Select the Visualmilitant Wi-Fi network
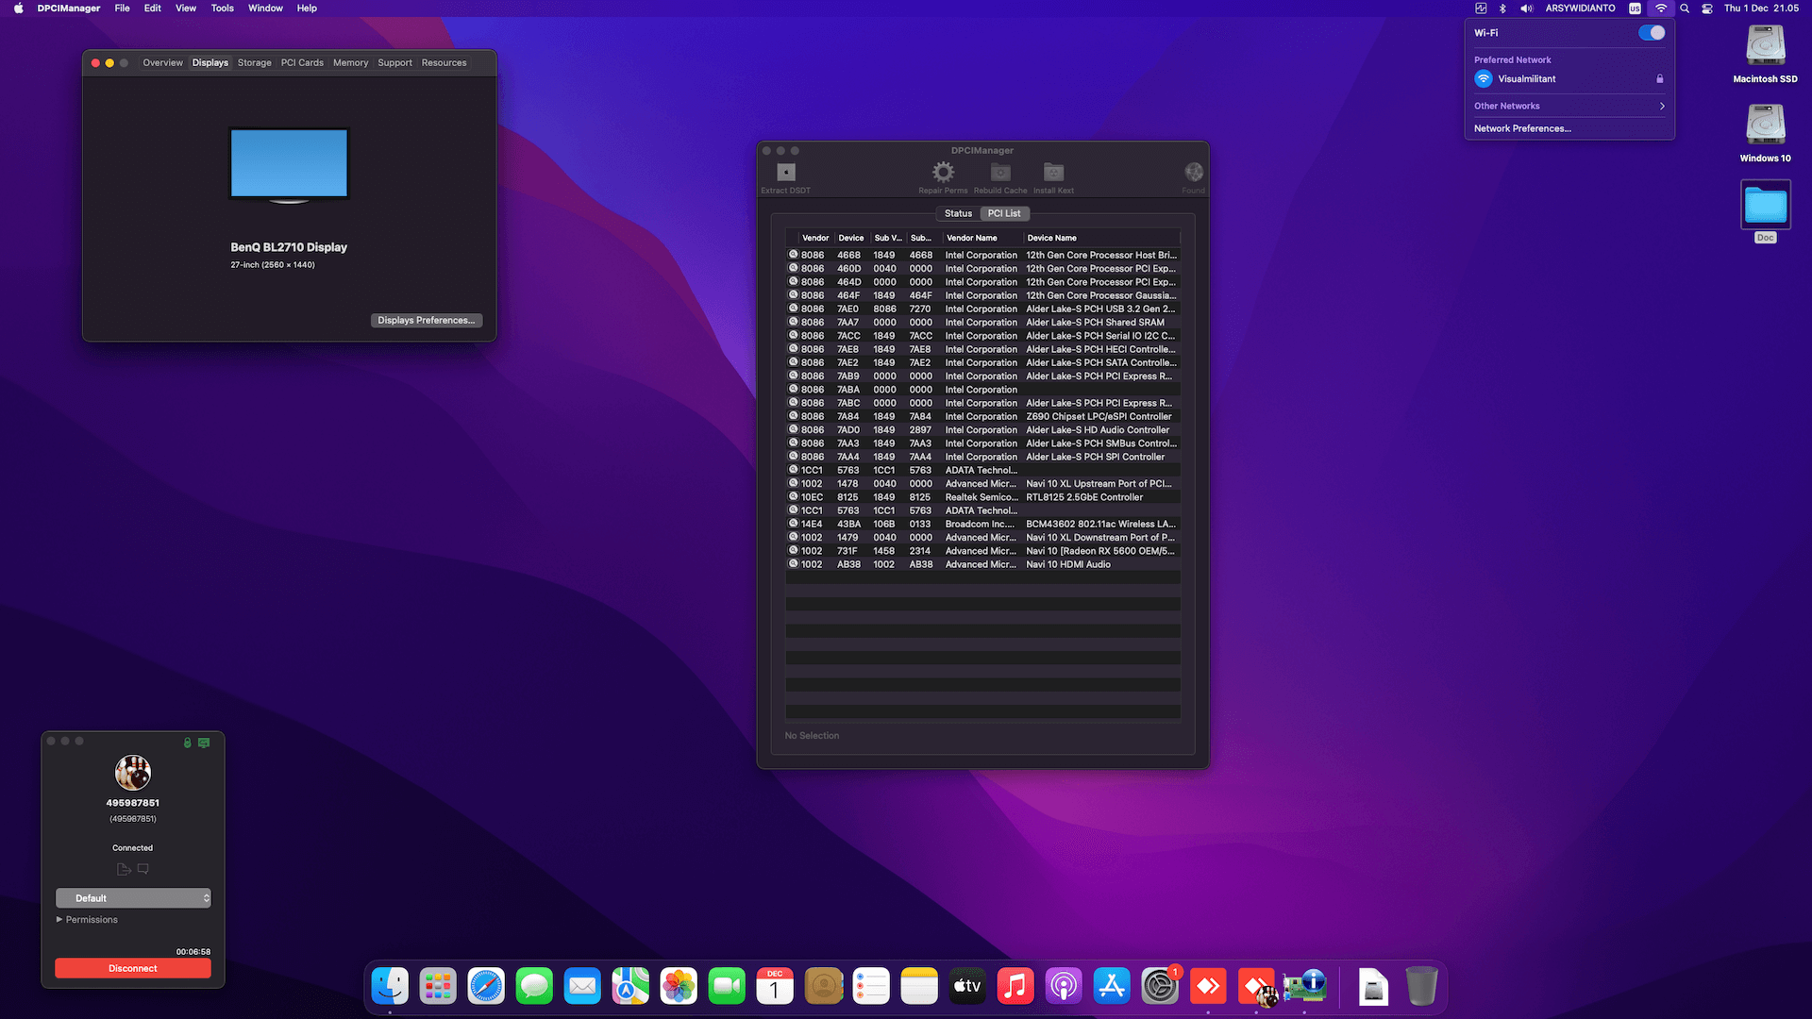This screenshot has height=1019, width=1812. (x=1569, y=78)
